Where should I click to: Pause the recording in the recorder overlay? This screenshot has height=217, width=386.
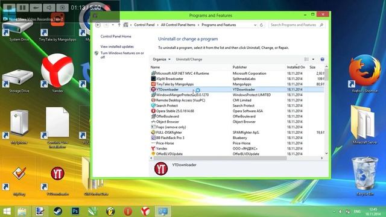(22, 7)
